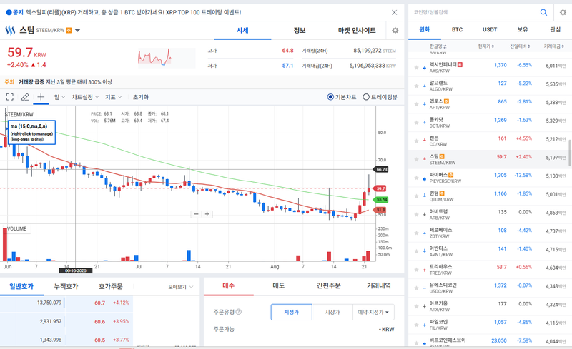The height and width of the screenshot is (349, 572).
Task: Favorite star for 트리하우스 TREE/KRW
Action: tap(416, 270)
